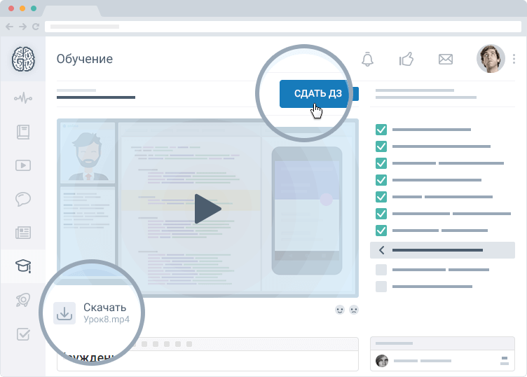Toggle the first checked lesson checkbox

(x=381, y=130)
